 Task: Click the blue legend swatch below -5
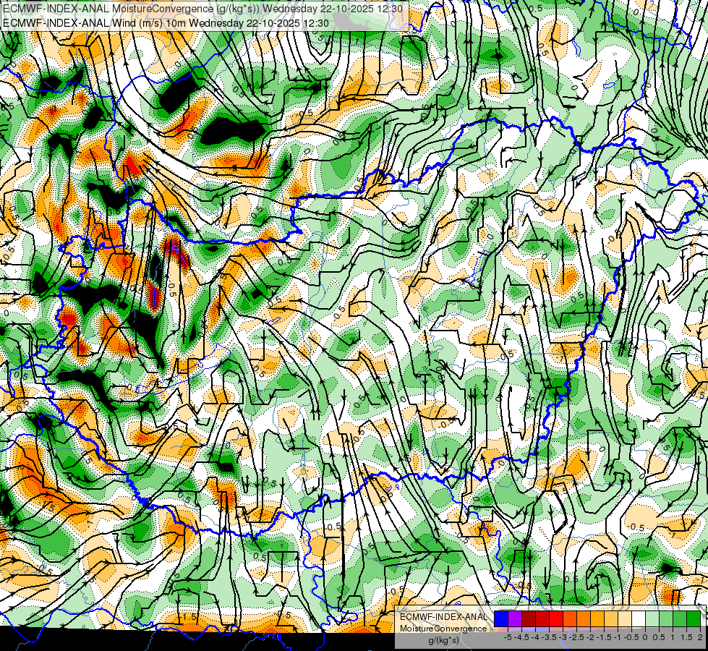pyautogui.click(x=501, y=618)
